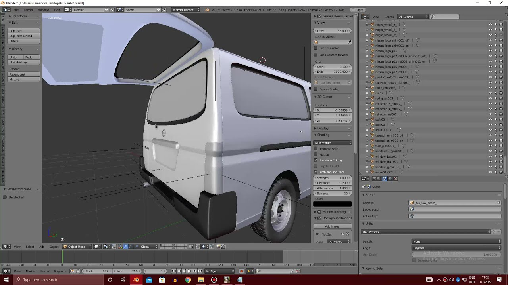Screen dimensions: 508x285
Task: Click the Repeat Last button
Action: coord(24,74)
